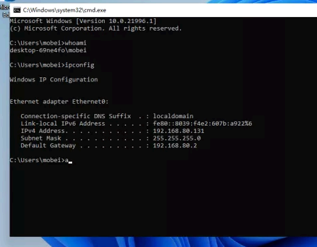Viewport: 317px width, 247px height.
Task: Click the Link-local IPv6 address value
Action: 203,123
